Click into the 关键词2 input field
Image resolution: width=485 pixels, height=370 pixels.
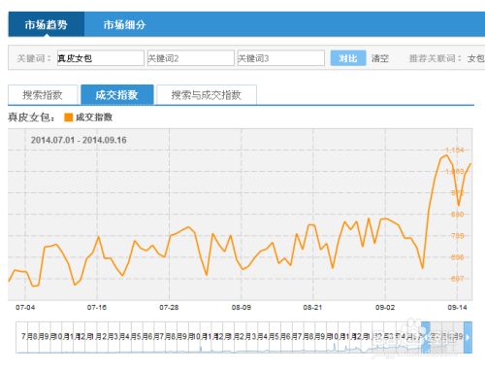191,58
